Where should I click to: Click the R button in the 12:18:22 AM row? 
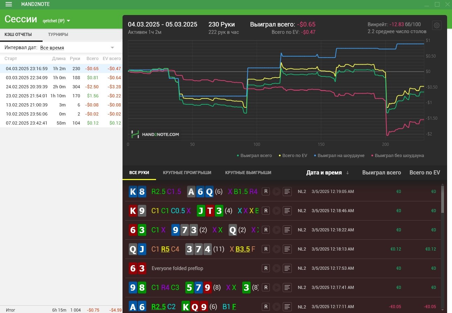[266, 230]
